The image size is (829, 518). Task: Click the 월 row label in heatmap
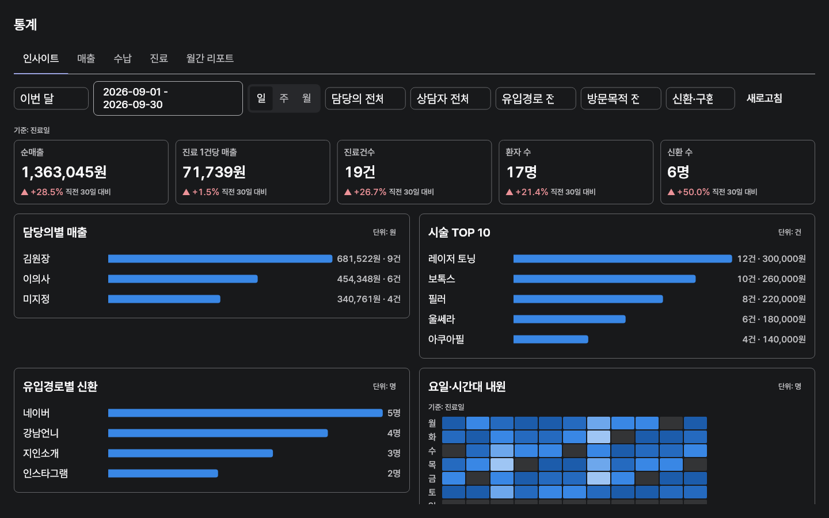click(432, 424)
